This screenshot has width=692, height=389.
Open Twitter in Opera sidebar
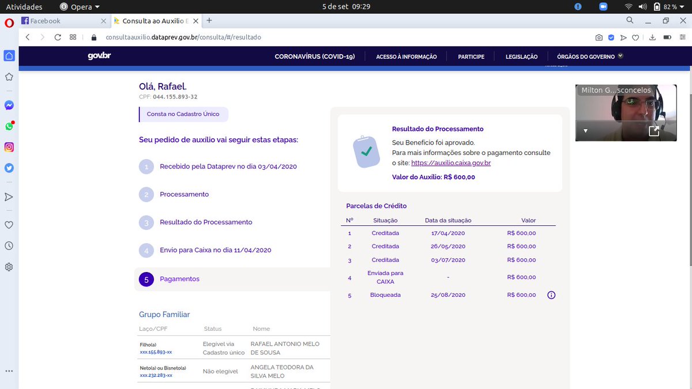point(9,168)
